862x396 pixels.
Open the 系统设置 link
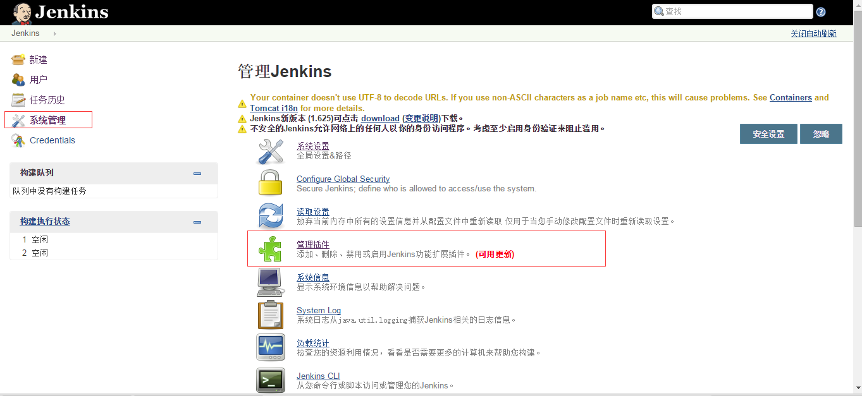313,146
